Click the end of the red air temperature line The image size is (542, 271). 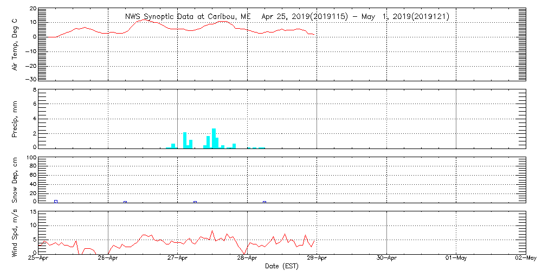tap(314, 34)
